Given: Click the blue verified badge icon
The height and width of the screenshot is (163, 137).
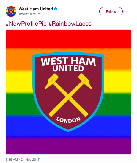Looking at the screenshot, I should pyautogui.click(x=56, y=9).
